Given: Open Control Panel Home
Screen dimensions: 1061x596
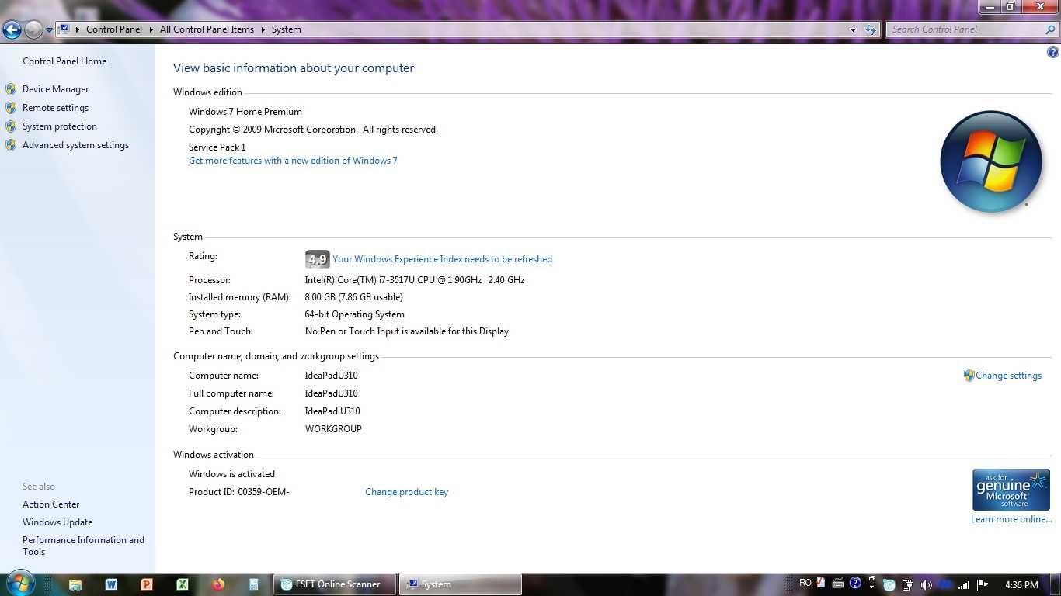Looking at the screenshot, I should 64,61.
